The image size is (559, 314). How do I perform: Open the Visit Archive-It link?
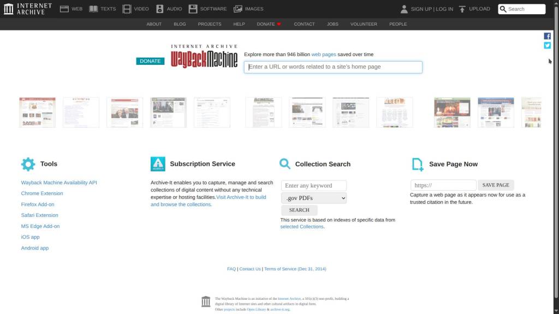241,197
